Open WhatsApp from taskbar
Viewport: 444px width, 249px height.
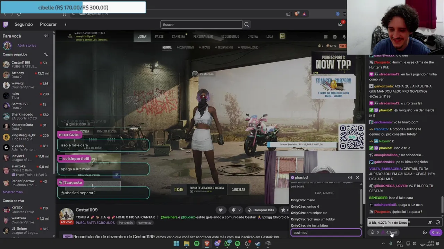coord(228,243)
